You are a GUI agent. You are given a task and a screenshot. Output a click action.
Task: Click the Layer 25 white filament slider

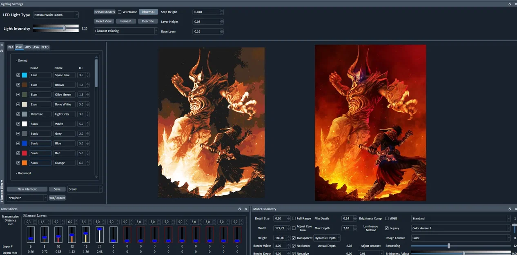pos(99,235)
